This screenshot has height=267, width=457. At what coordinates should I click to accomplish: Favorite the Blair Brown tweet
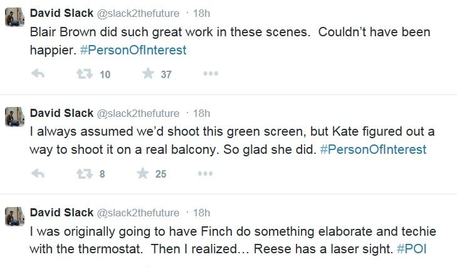149,74
